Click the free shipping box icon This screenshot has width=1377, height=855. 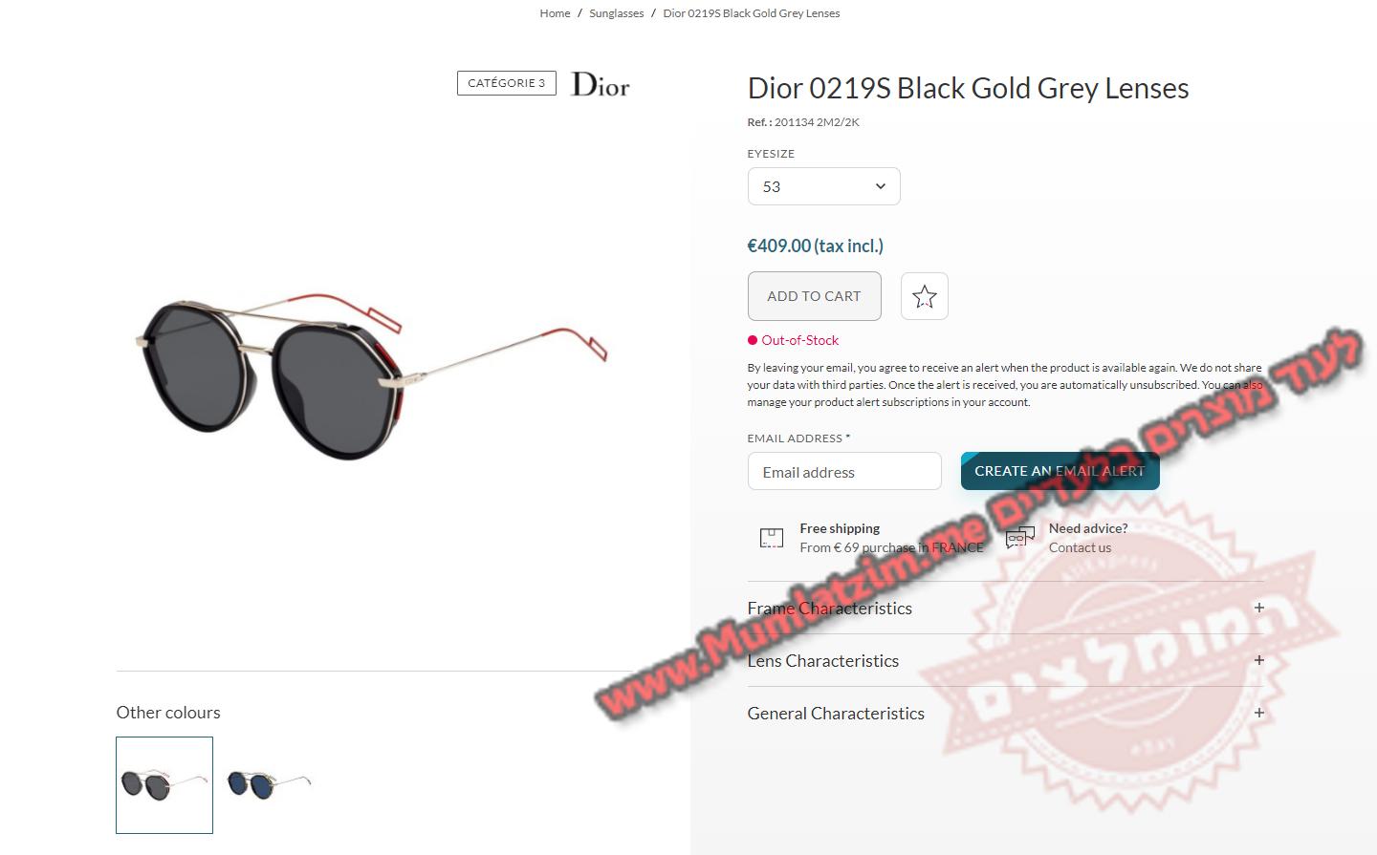771,538
